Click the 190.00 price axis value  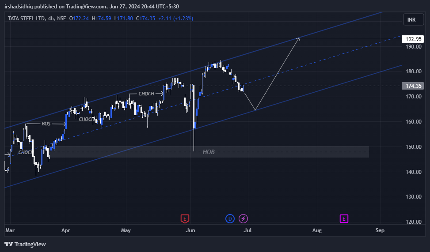pos(414,47)
